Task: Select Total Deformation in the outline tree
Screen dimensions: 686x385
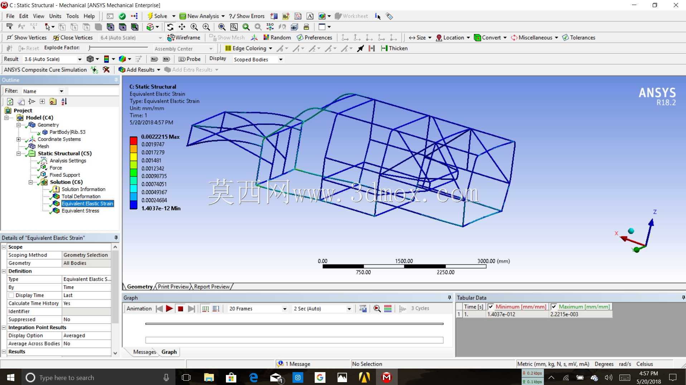Action: (x=81, y=196)
